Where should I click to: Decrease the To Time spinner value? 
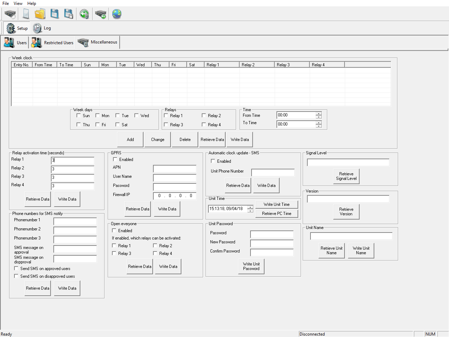coord(319,126)
